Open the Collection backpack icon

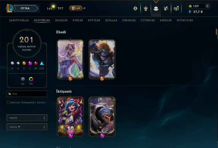point(156,9)
